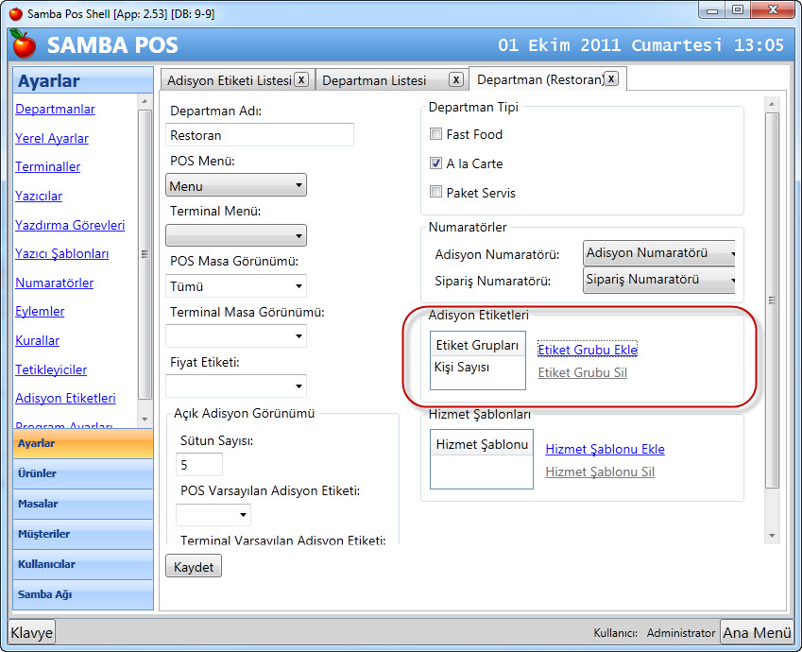Open the Terminaller link
The image size is (802, 652).
click(x=48, y=167)
